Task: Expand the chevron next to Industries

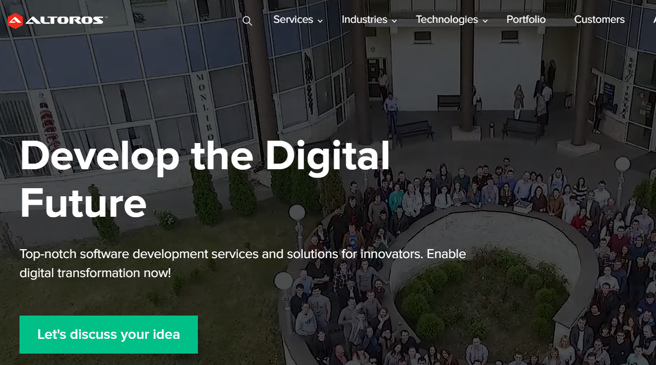Action: coord(394,21)
